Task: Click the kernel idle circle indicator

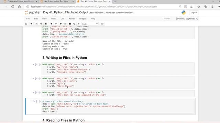Action: coord(197,19)
